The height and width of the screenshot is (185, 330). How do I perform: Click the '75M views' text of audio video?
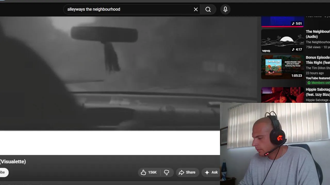pos(313,47)
